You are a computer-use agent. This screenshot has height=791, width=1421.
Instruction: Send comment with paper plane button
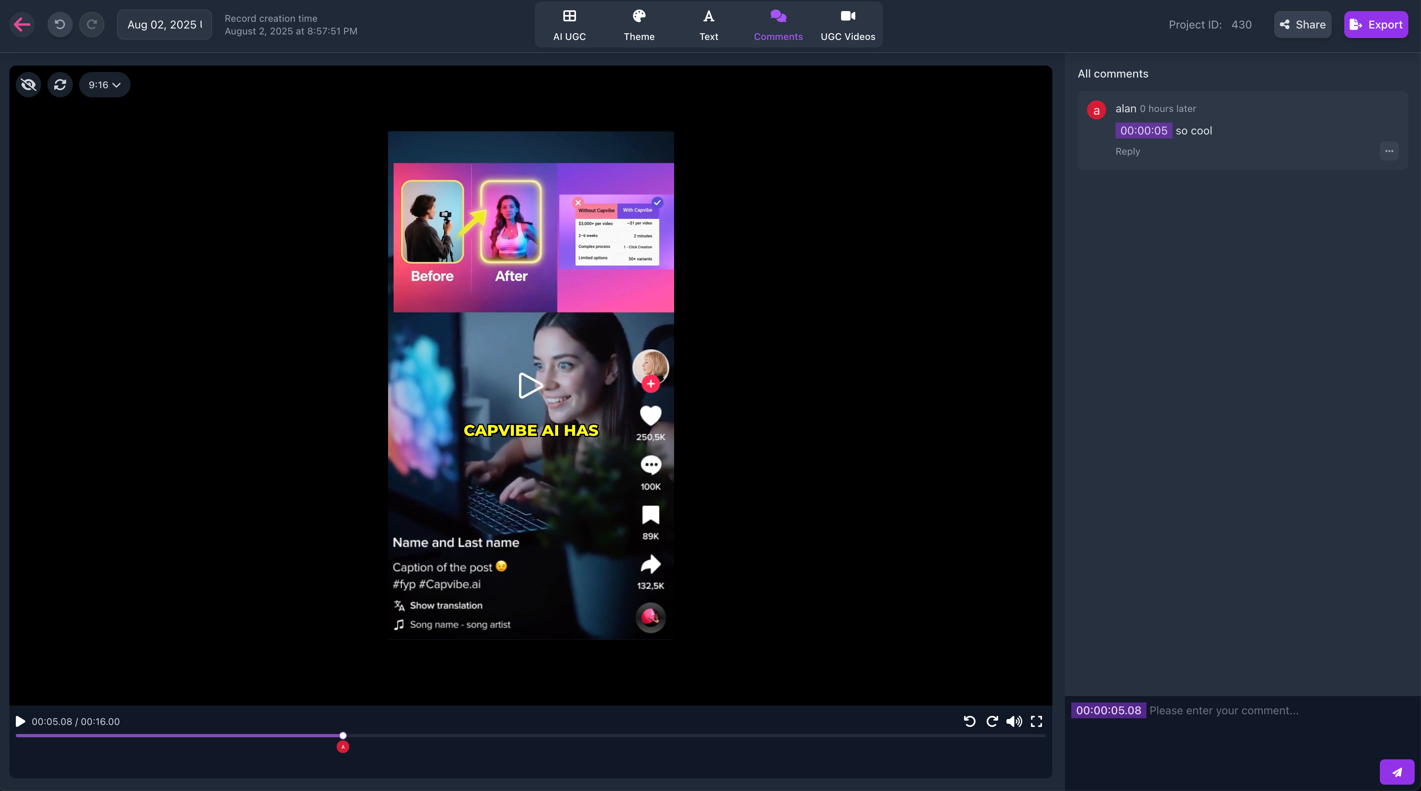pos(1396,772)
